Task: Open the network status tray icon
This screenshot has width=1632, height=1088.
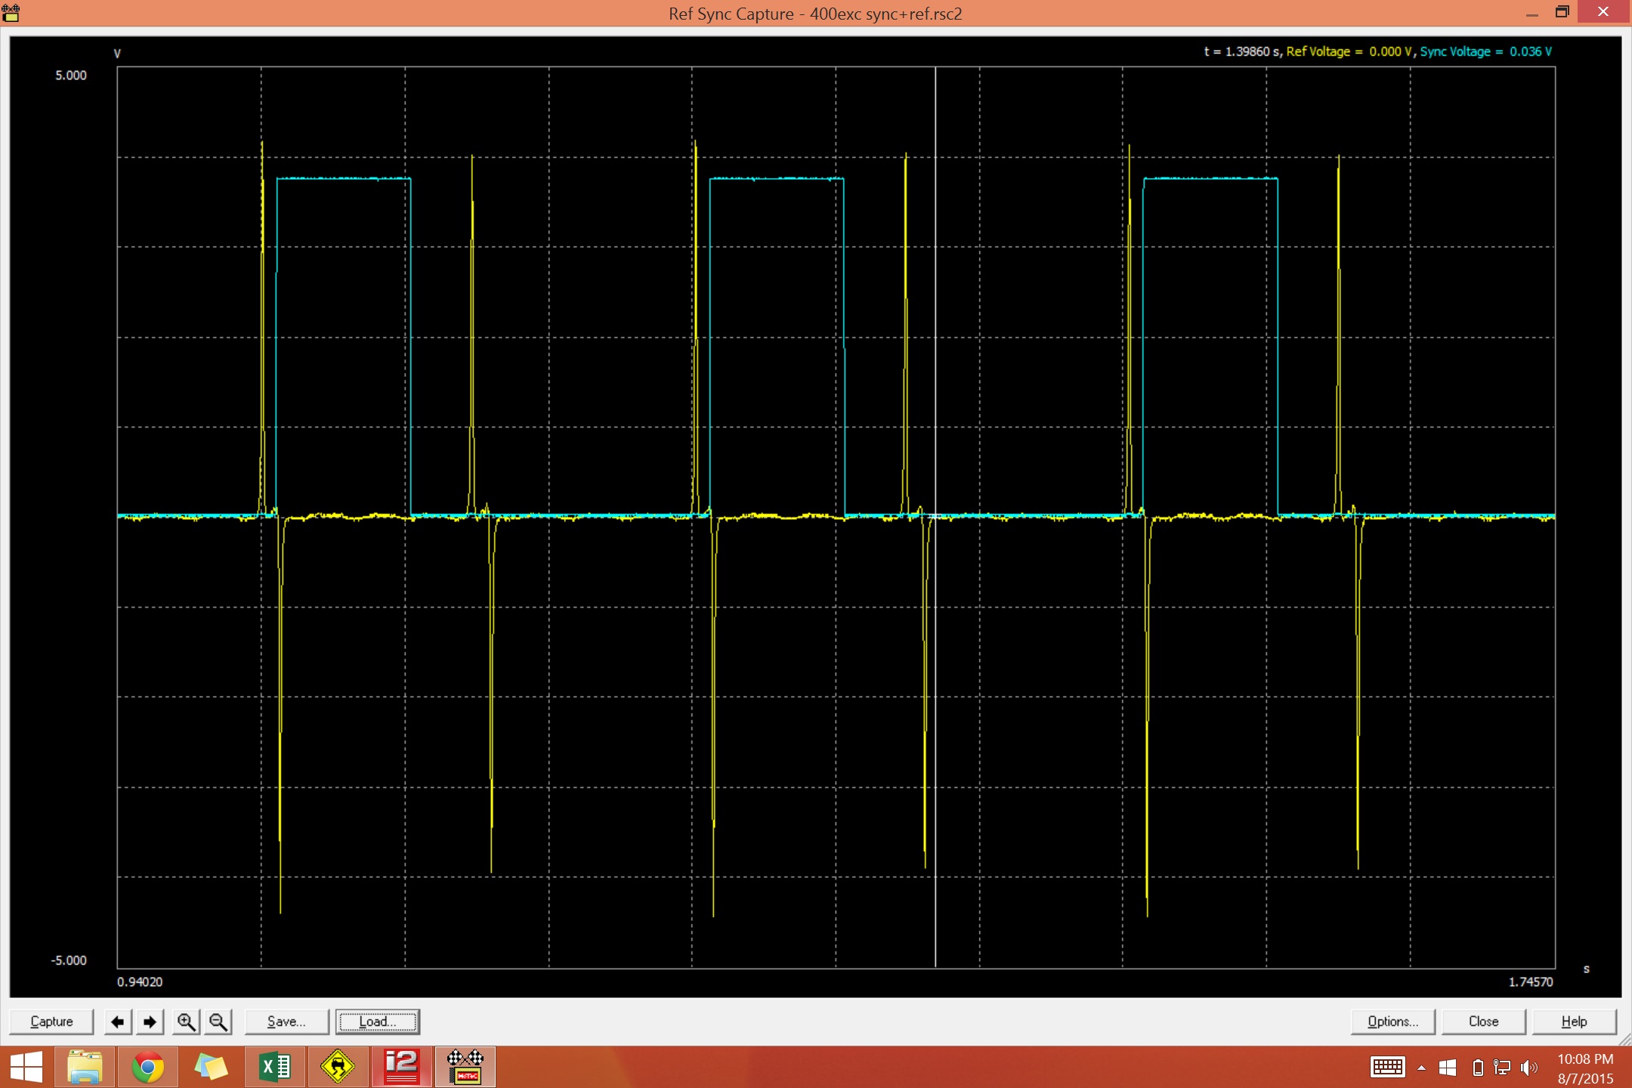Action: (1502, 1068)
